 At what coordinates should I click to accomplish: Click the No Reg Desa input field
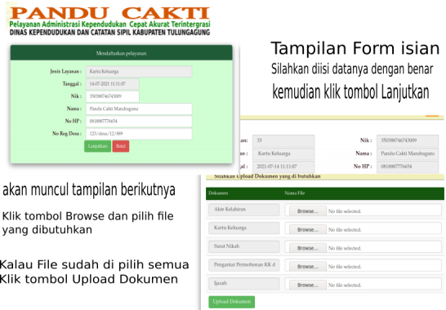click(139, 134)
